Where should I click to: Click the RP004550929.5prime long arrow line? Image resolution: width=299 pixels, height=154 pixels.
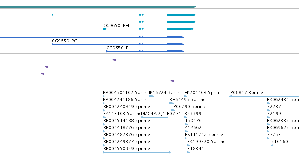click(x=137, y=152)
